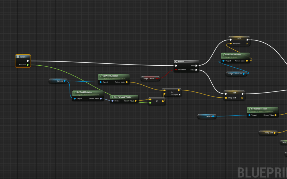This screenshot has width=287, height=179.
Task: Click the False exec pin on Branch
Action: (196, 70)
